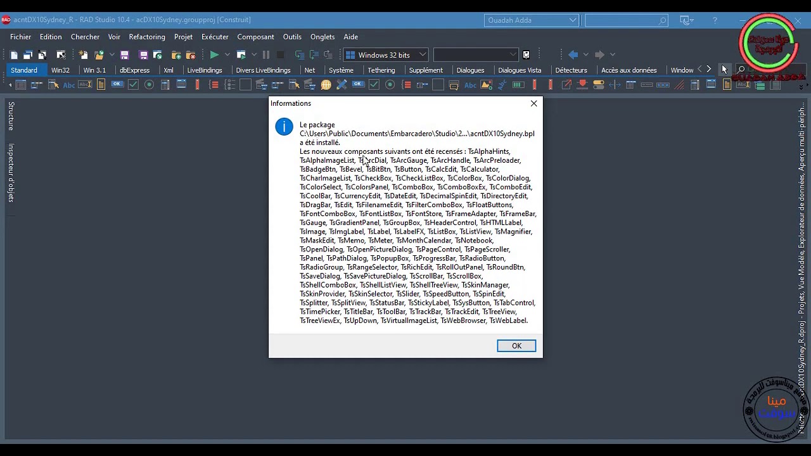The width and height of the screenshot is (811, 456).
Task: Click OK in the Informations dialog
Action: point(516,346)
